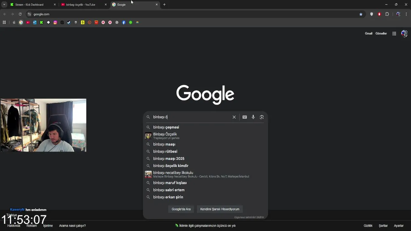Click the webcam overlay video
Viewport: 411px width, 231px height.
(43, 125)
